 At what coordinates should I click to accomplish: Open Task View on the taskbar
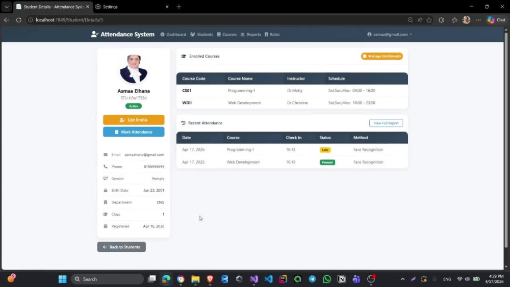tap(152, 279)
